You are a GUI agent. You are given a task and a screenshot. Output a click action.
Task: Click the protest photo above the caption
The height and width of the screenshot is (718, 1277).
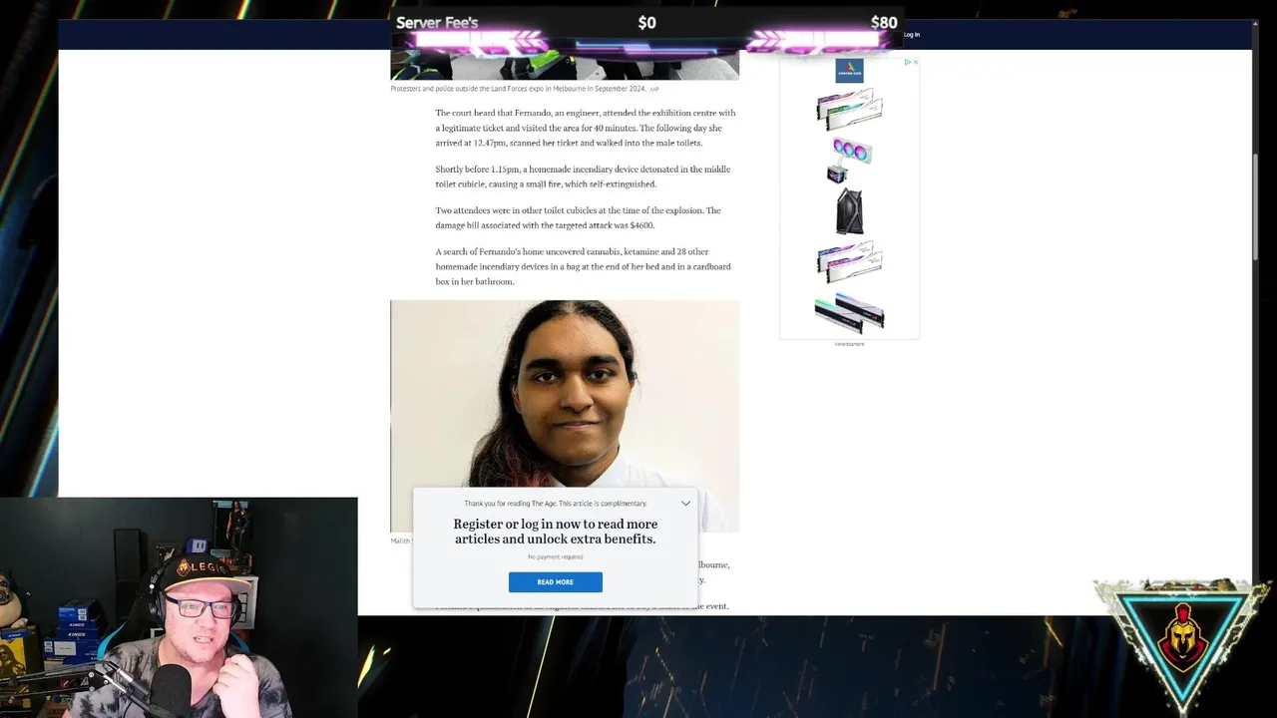[565, 65]
